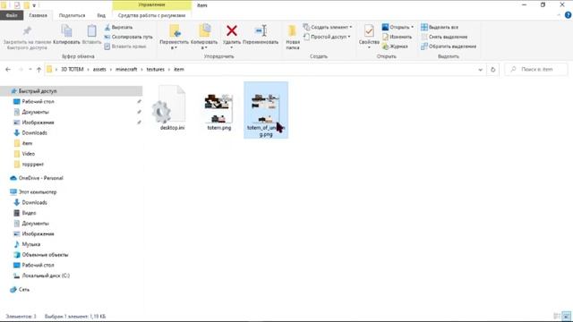Click Paste shortcut (Вставить ярлык)
573x322 pixels.
click(125, 47)
